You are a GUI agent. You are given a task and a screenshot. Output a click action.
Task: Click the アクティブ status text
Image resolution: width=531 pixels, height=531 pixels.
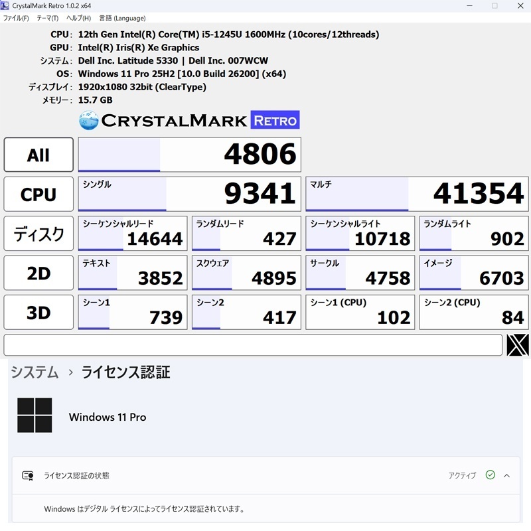(462, 475)
